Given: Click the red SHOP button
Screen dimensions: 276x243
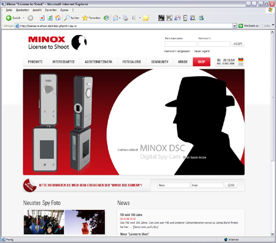Looking at the screenshot, I should point(201,62).
